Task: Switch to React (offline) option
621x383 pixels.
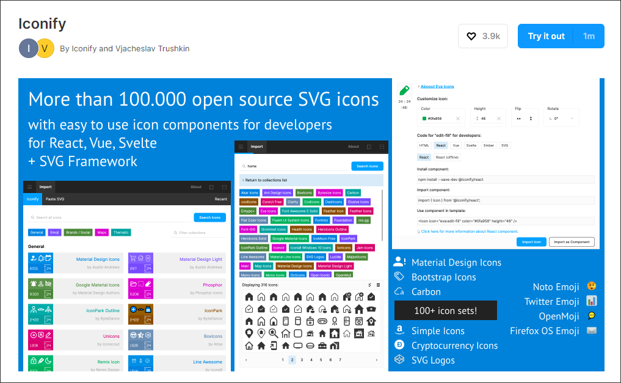Action: (447, 157)
